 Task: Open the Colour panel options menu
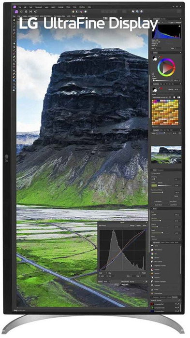[x=180, y=53]
